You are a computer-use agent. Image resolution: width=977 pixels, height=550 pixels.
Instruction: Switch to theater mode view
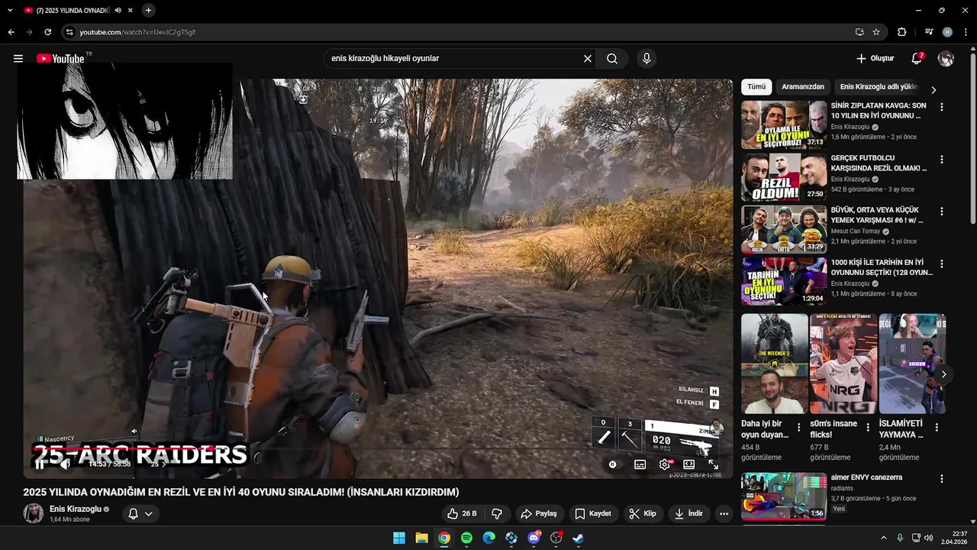688,464
